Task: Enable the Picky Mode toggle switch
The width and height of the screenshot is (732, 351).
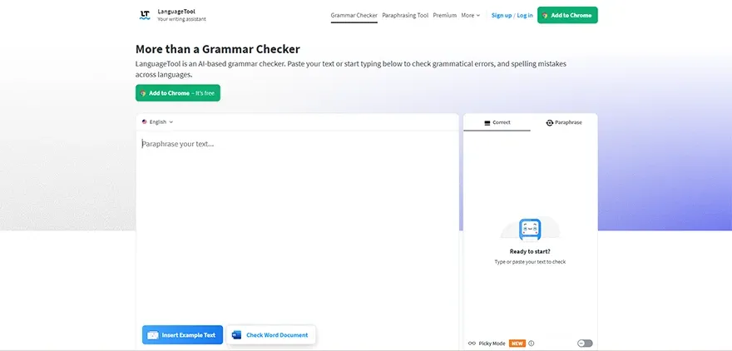Action: click(x=585, y=344)
